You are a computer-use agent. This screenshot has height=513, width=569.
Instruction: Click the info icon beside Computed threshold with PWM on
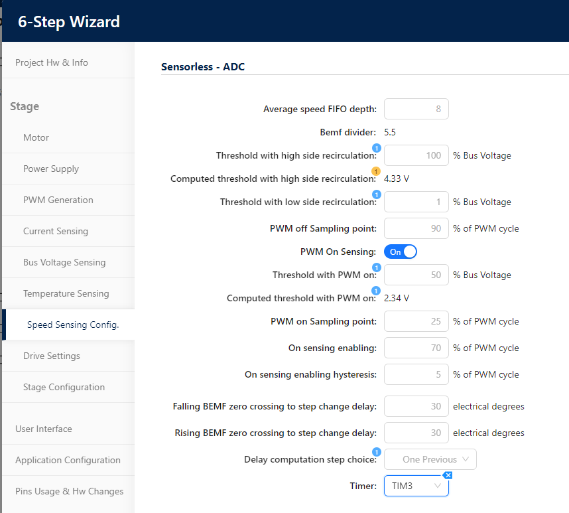pos(375,289)
